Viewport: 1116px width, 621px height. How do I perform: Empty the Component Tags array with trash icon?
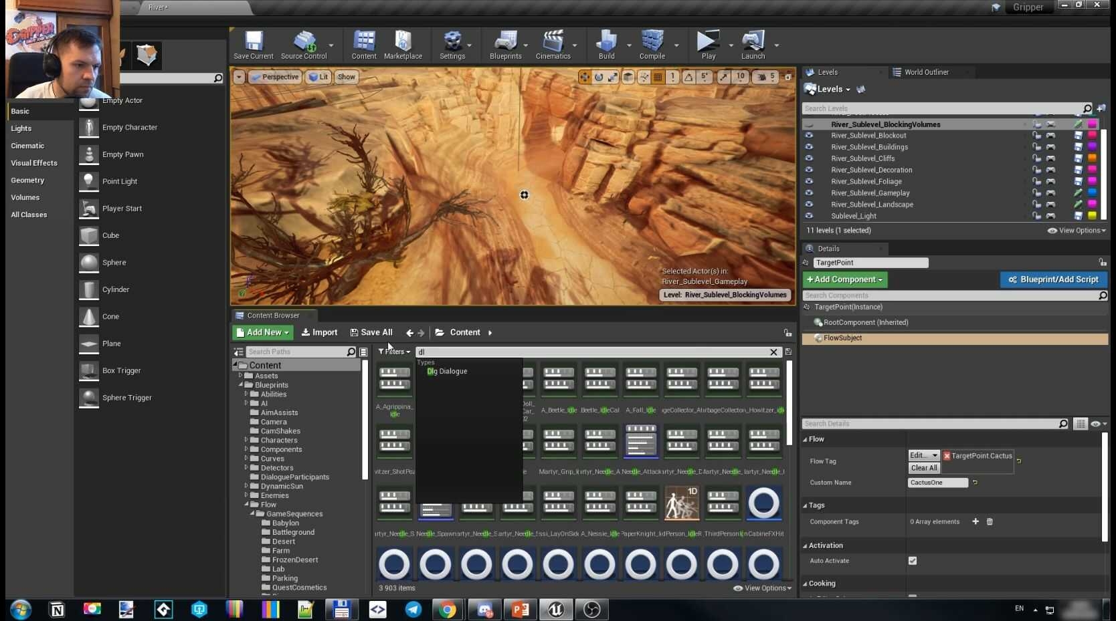pos(990,521)
